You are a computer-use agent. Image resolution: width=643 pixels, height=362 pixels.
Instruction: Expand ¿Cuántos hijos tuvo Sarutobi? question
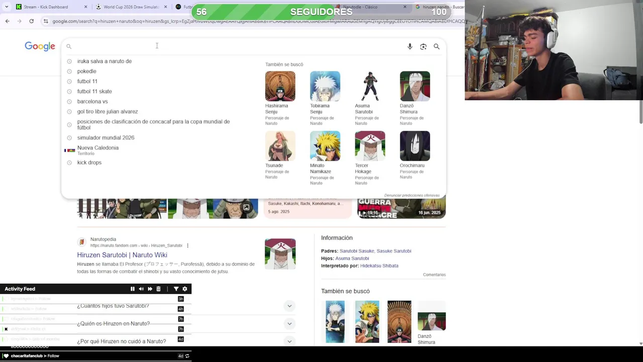coord(289,306)
